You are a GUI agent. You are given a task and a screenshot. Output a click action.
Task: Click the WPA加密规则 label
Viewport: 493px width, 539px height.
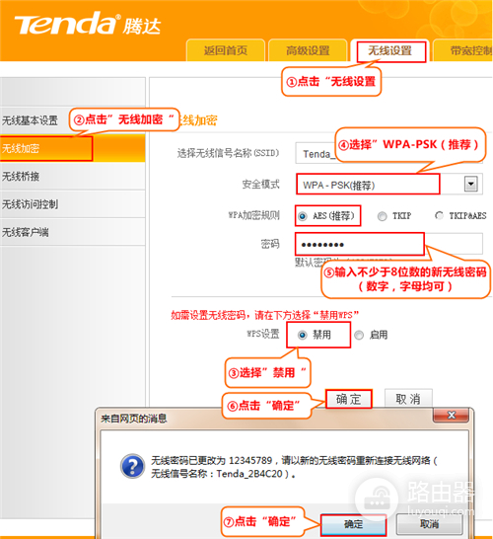254,215
